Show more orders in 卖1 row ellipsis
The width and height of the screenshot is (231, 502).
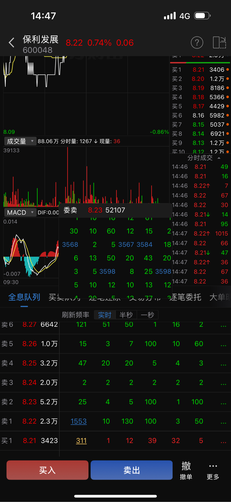click(x=223, y=422)
